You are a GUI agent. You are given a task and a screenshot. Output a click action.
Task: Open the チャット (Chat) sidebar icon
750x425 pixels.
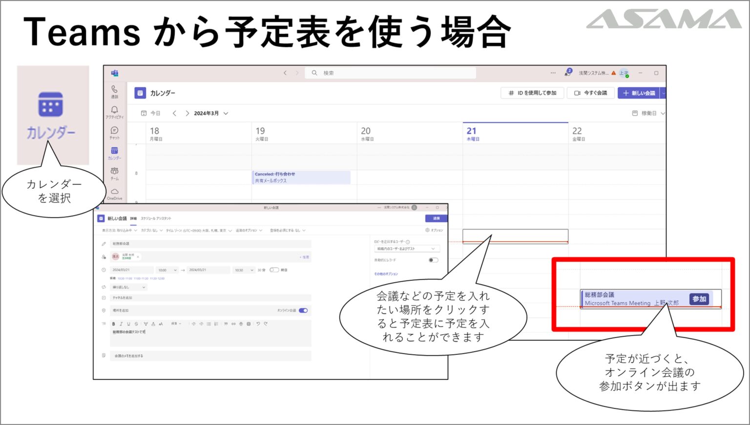coord(114,132)
